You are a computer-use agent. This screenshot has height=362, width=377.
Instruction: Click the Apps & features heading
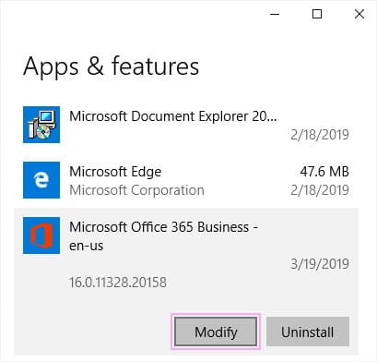coord(112,66)
